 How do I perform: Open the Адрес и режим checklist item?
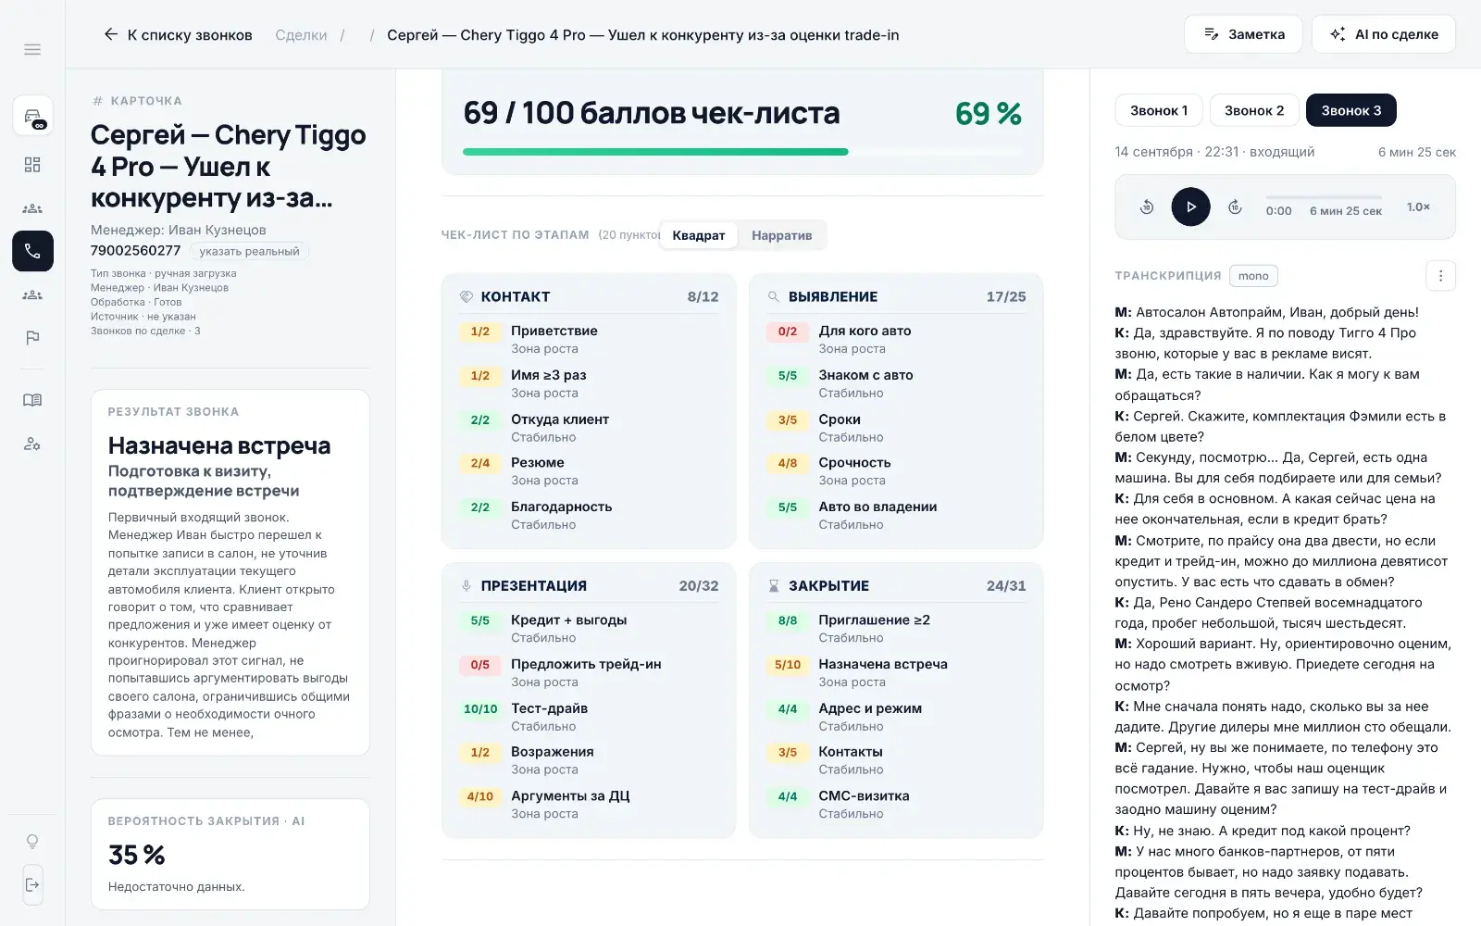(x=896, y=717)
